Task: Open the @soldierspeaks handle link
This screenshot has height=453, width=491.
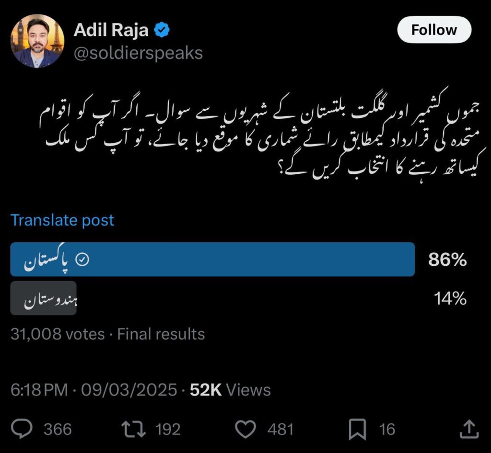Action: click(138, 53)
